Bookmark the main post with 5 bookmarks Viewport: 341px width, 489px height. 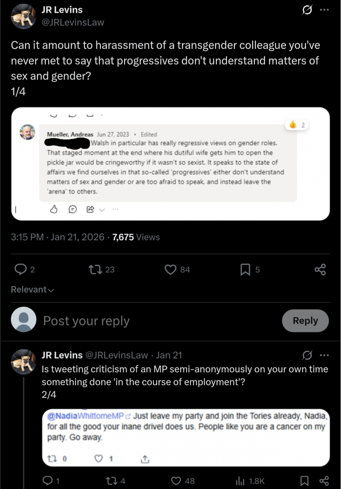point(245,269)
